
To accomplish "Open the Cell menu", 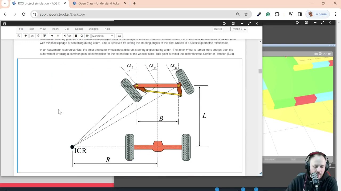I will (x=67, y=29).
